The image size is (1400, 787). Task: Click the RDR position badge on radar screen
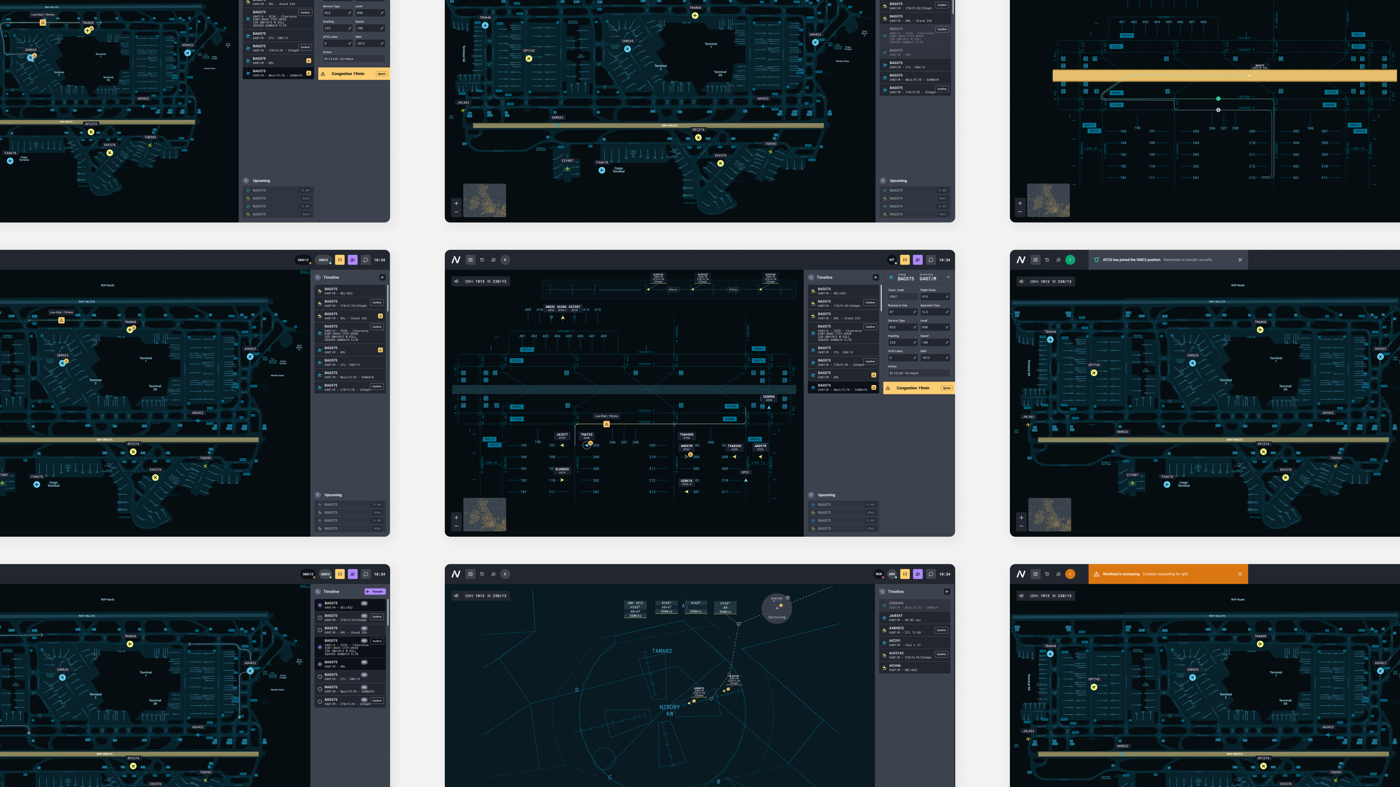[x=879, y=574]
